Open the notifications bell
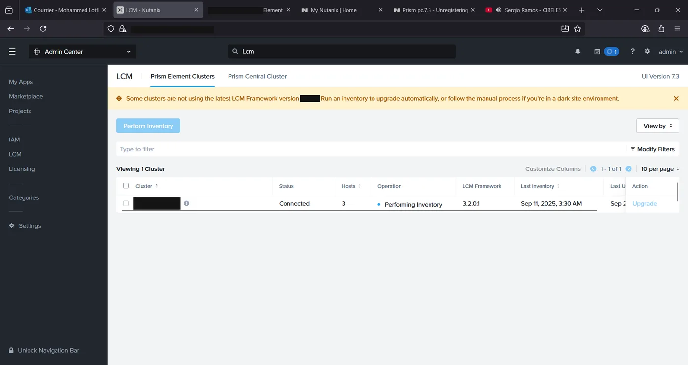 click(x=578, y=52)
